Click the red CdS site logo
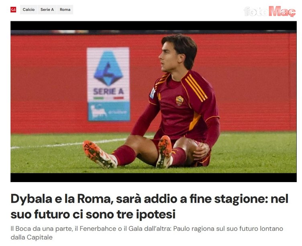This screenshot has width=302, height=246. click(13, 10)
